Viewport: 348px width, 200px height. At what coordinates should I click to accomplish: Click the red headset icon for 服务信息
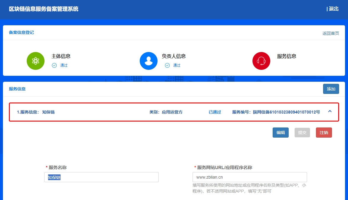click(261, 61)
